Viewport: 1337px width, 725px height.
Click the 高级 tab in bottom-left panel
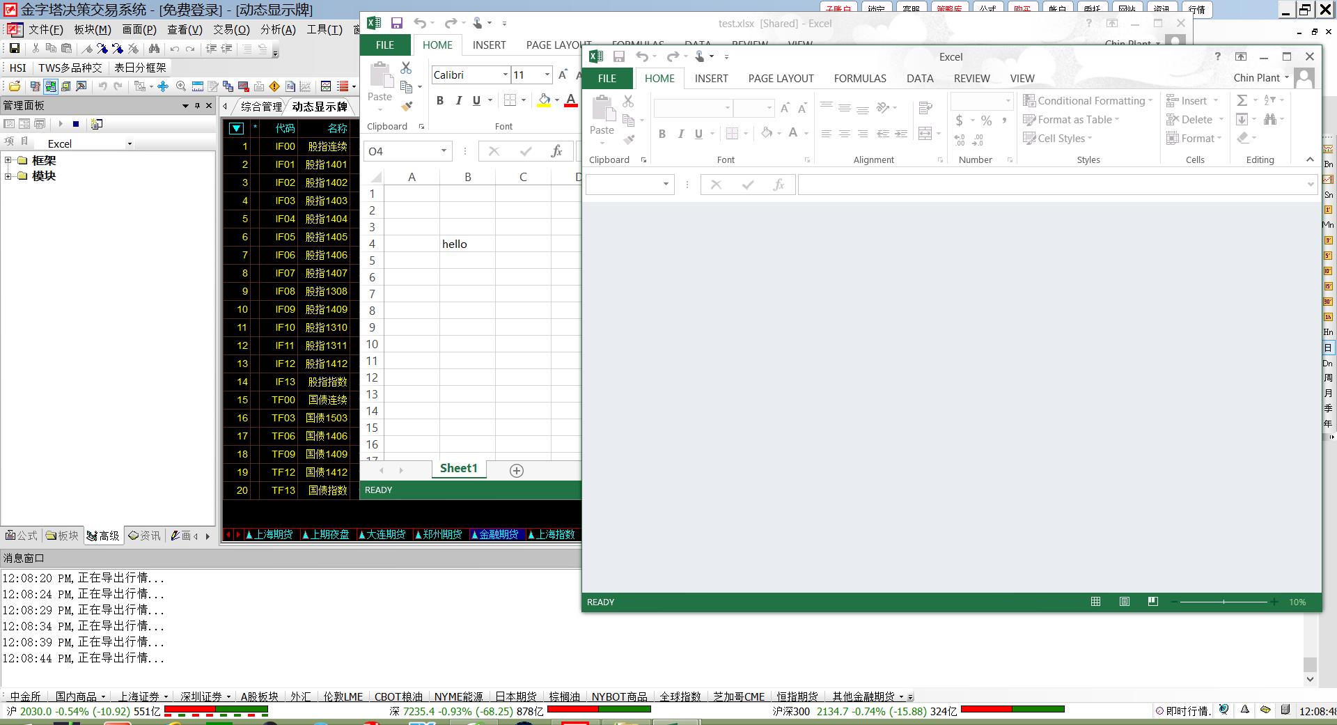point(103,536)
